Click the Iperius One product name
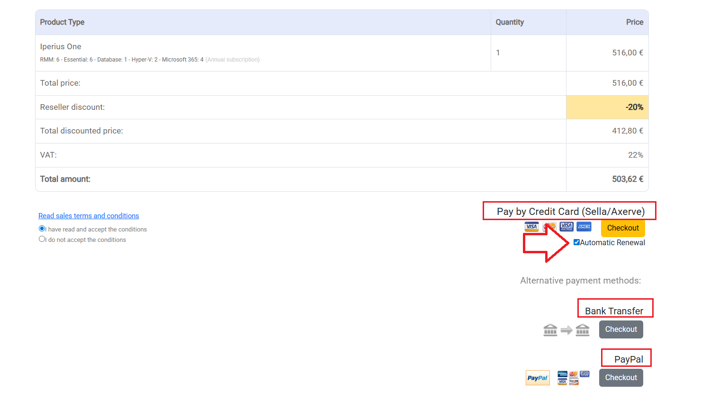The image size is (701, 400). tap(61, 46)
